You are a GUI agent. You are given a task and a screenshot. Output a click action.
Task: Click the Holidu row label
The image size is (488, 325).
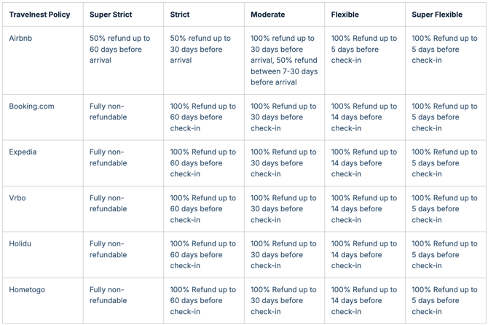[20, 244]
